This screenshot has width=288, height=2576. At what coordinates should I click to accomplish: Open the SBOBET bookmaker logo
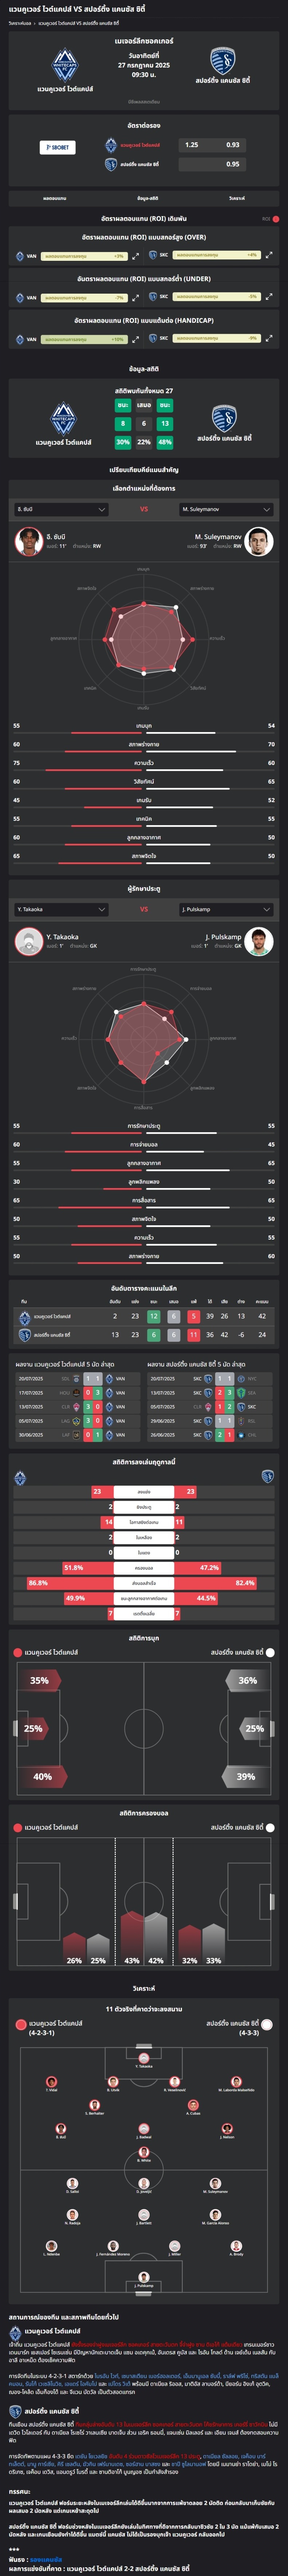click(x=58, y=147)
